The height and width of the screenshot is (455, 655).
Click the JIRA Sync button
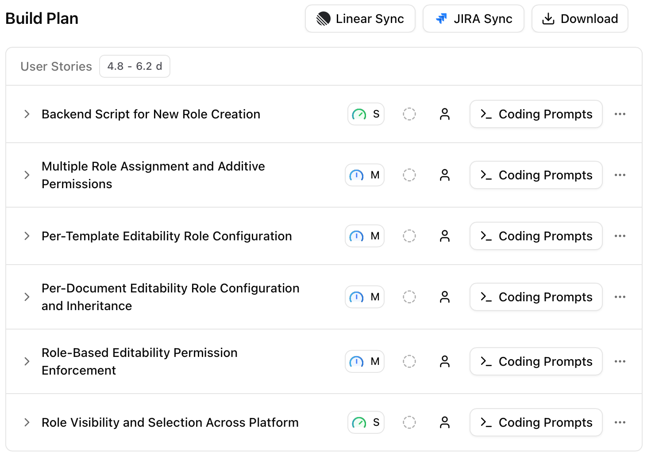click(x=473, y=19)
